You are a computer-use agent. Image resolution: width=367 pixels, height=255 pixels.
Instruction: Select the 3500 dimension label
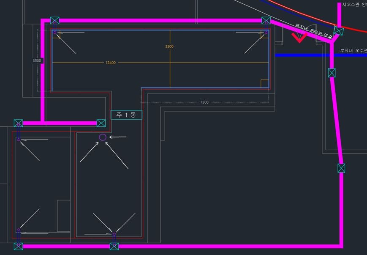pyautogui.click(x=37, y=60)
